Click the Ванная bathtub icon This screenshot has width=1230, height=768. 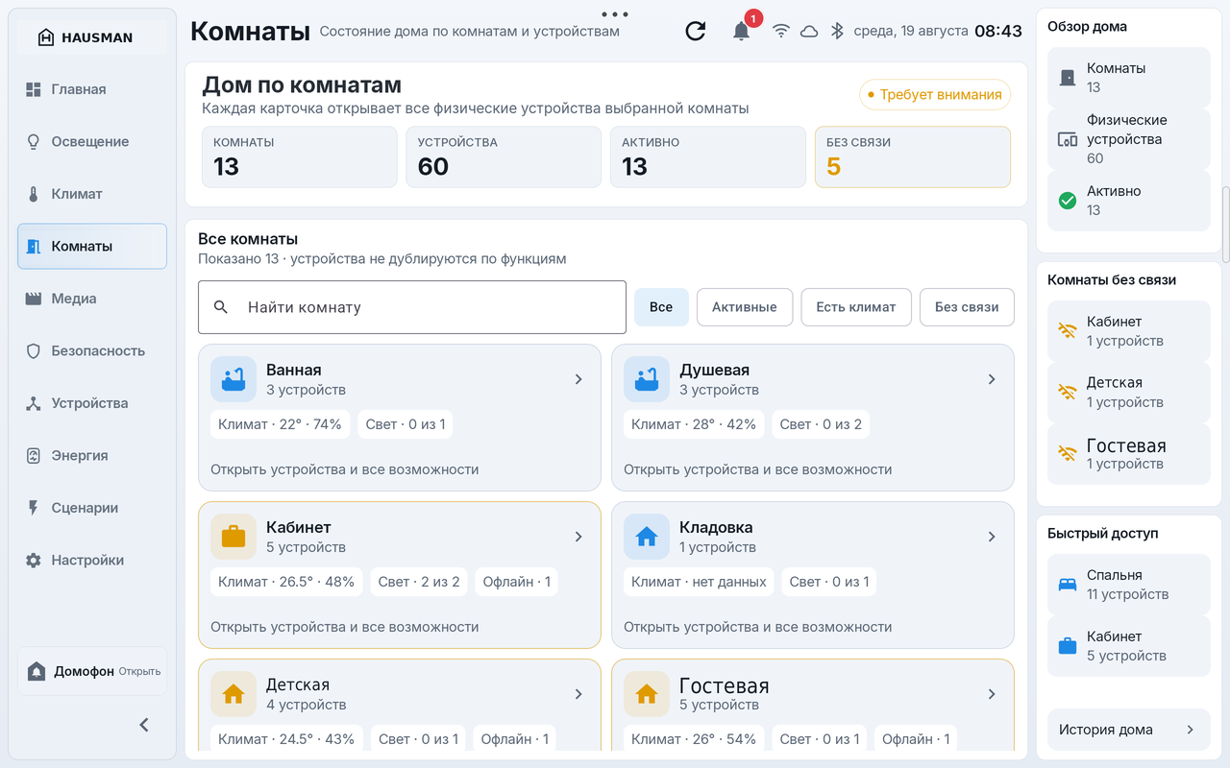(234, 379)
